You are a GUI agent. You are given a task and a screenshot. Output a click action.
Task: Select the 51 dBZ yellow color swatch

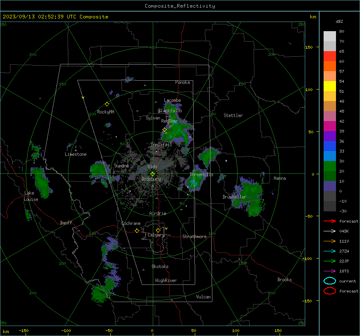(x=330, y=86)
